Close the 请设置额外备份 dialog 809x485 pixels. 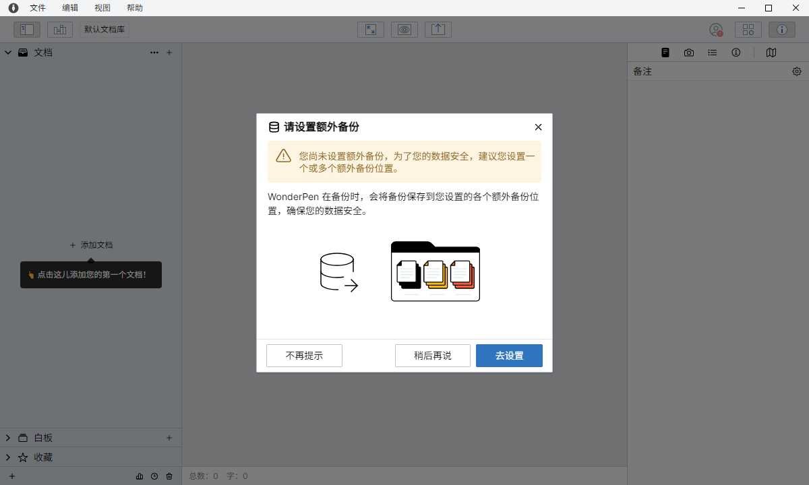click(538, 127)
